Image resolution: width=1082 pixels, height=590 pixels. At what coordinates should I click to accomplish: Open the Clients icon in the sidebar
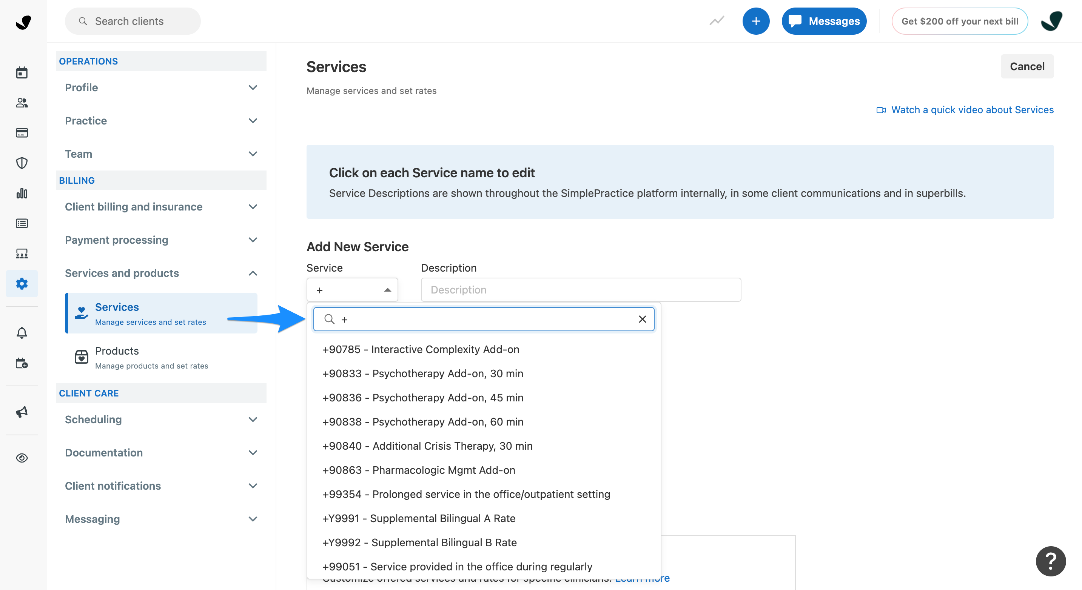pos(22,102)
